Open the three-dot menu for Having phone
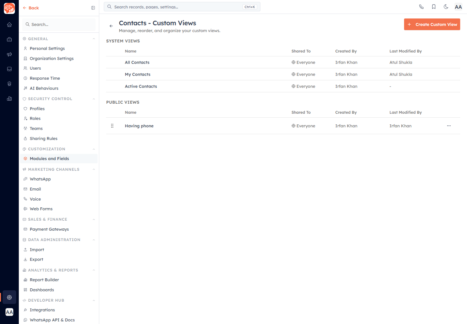467x324 pixels. (449, 126)
